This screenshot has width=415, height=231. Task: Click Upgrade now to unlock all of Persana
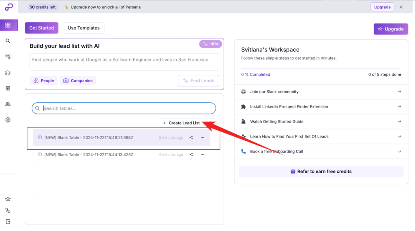pos(106,7)
